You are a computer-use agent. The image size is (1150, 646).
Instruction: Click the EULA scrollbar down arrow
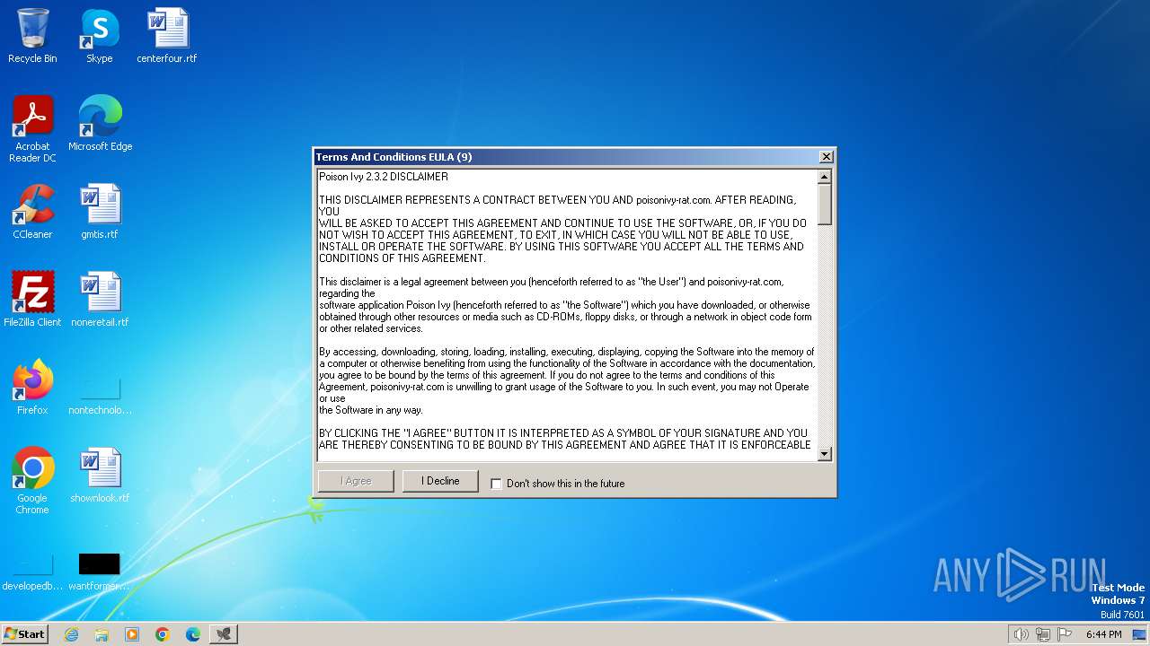pos(825,454)
